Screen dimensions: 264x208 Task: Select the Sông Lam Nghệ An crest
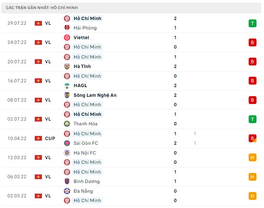coord(66,95)
